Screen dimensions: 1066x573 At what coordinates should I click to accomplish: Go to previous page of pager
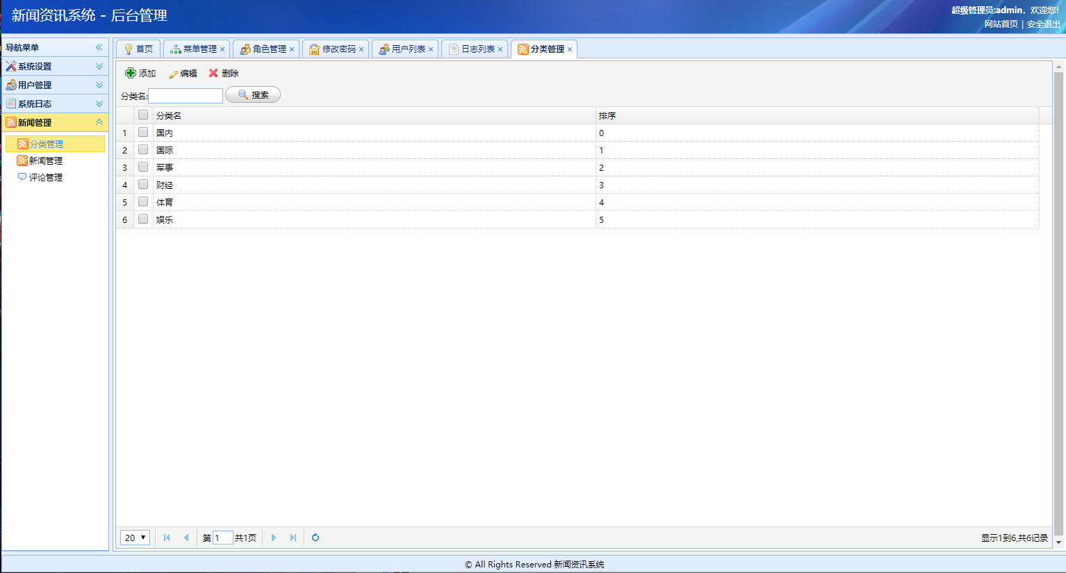[186, 538]
